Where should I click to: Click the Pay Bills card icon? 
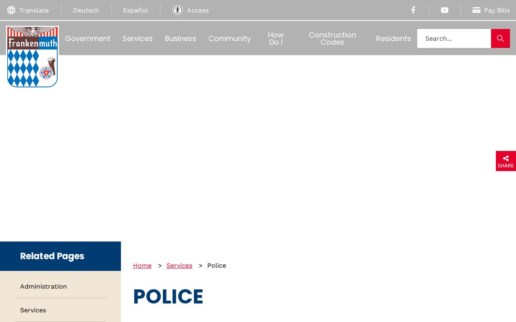click(x=476, y=10)
